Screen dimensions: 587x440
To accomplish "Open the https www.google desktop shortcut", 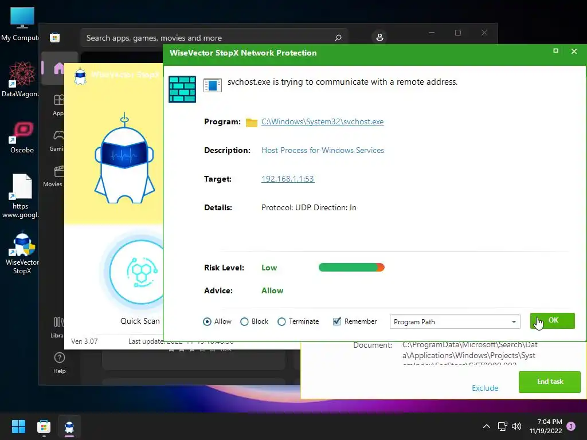I will point(20,196).
